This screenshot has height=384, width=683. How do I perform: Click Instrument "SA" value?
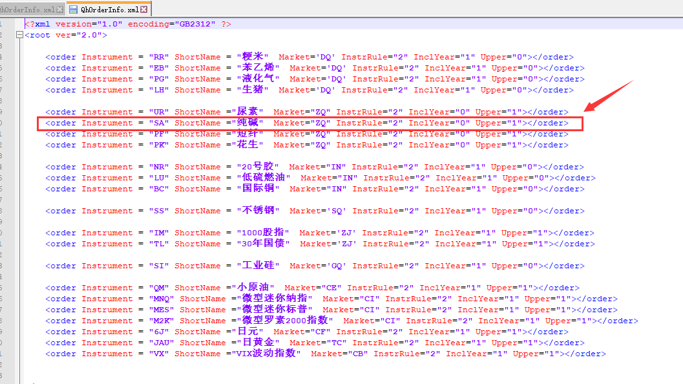(x=158, y=123)
